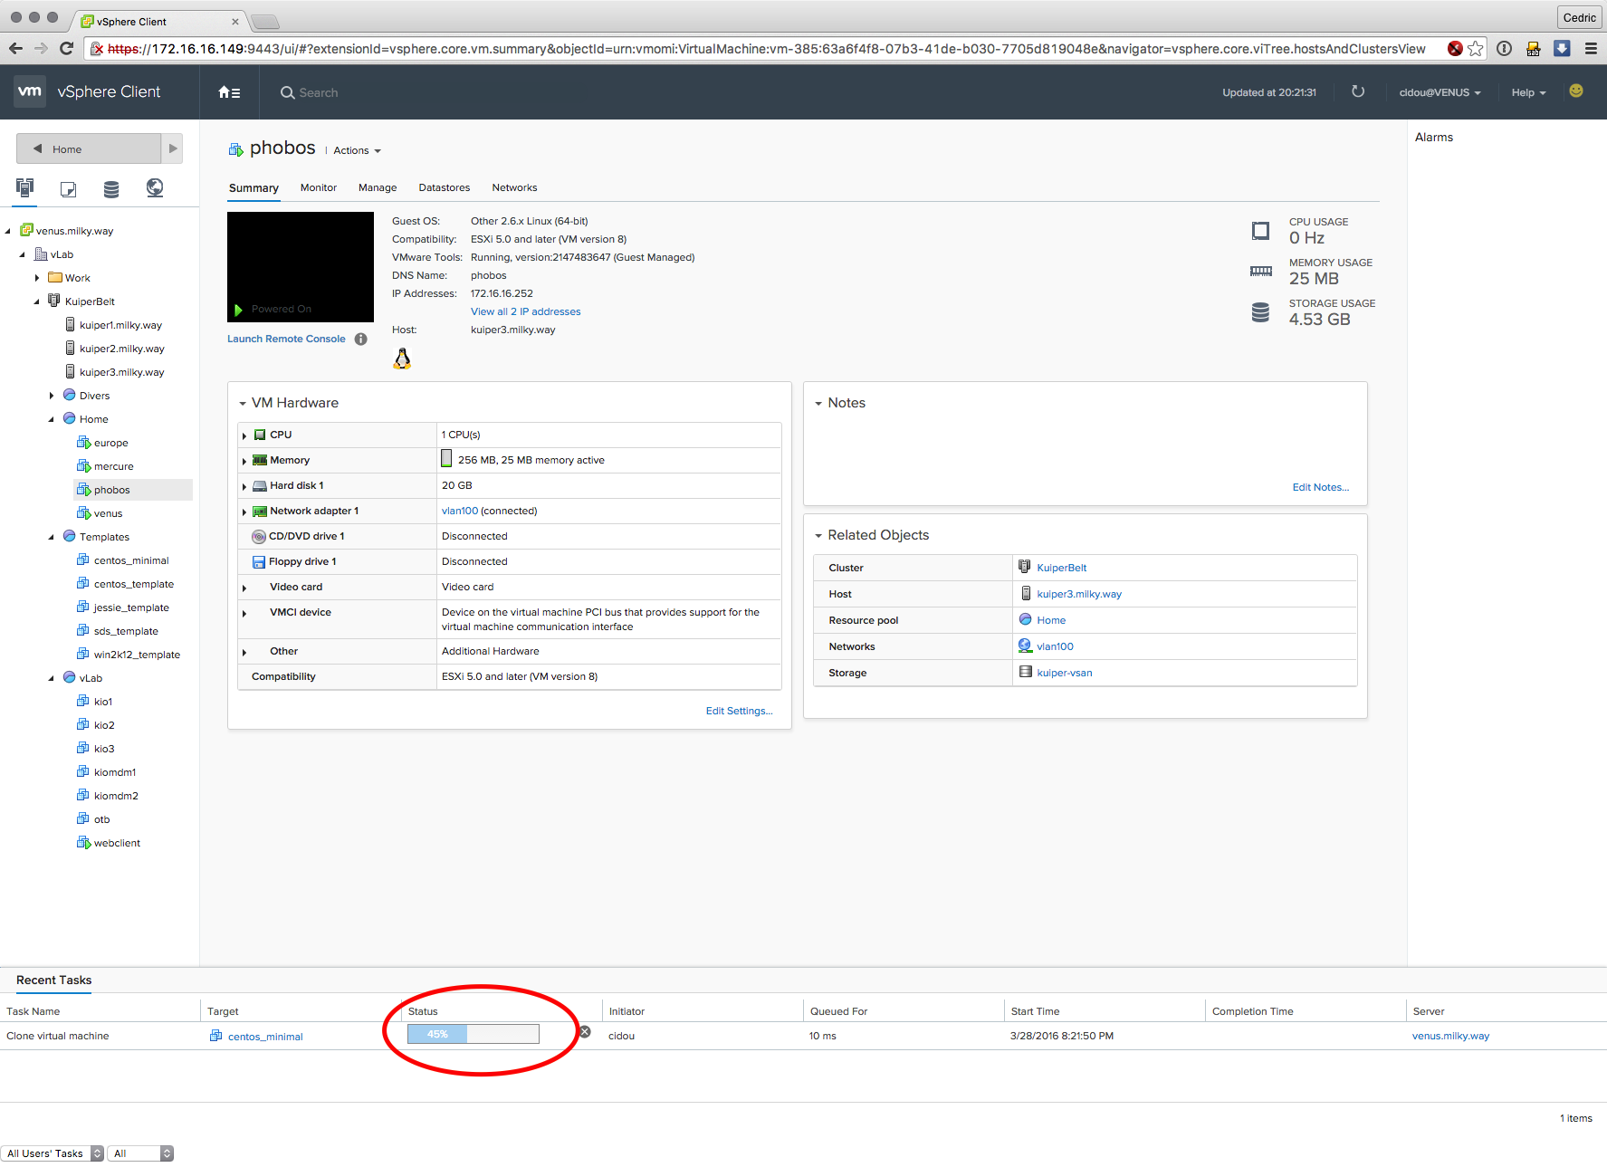This screenshot has width=1607, height=1167.
Task: Open the Storage navigator icon
Action: click(111, 188)
